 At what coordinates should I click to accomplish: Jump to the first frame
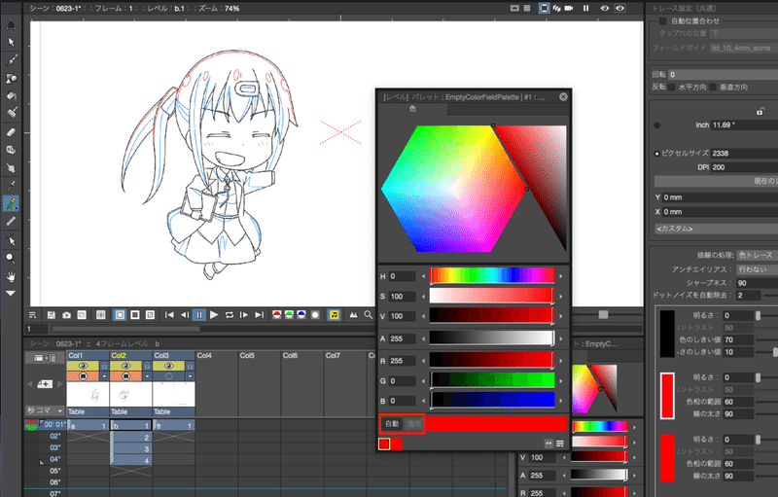click(x=169, y=315)
